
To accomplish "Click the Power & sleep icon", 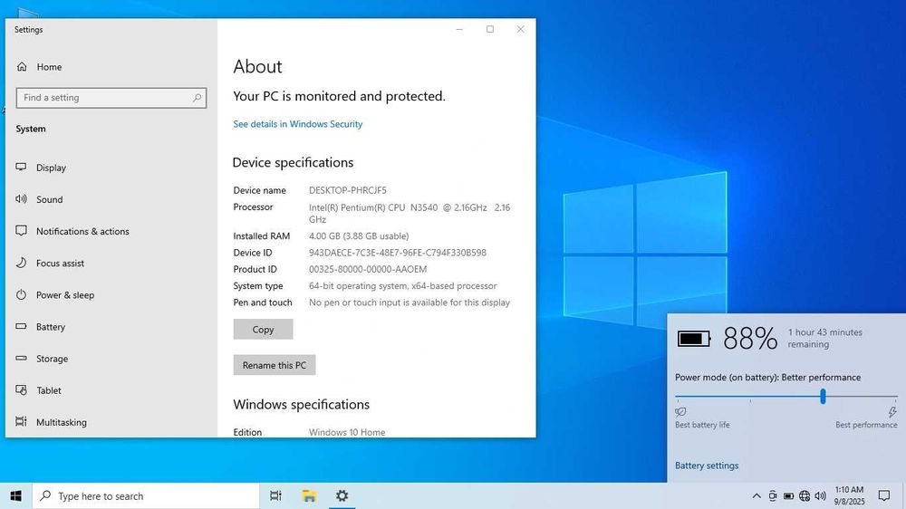I will (x=22, y=294).
